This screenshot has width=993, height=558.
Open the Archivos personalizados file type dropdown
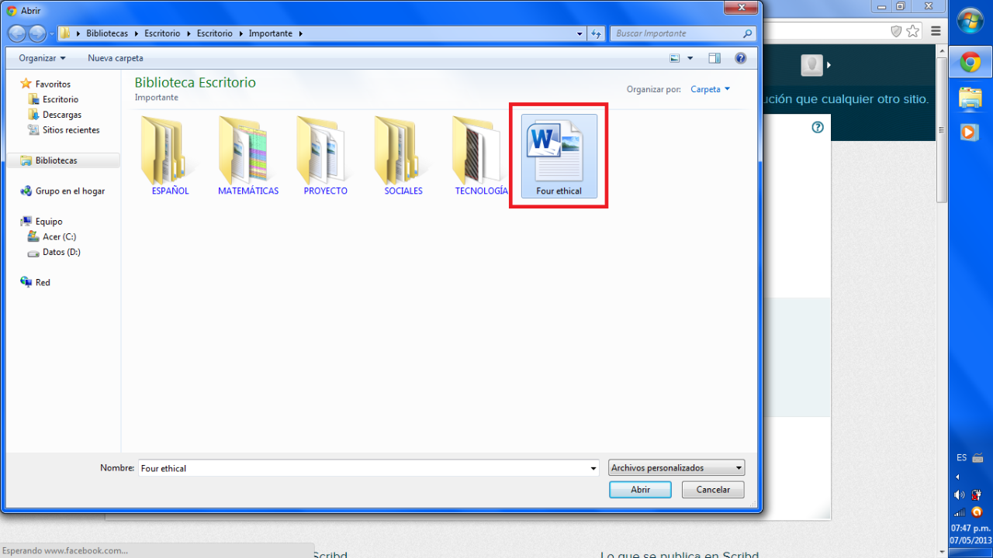pyautogui.click(x=676, y=468)
